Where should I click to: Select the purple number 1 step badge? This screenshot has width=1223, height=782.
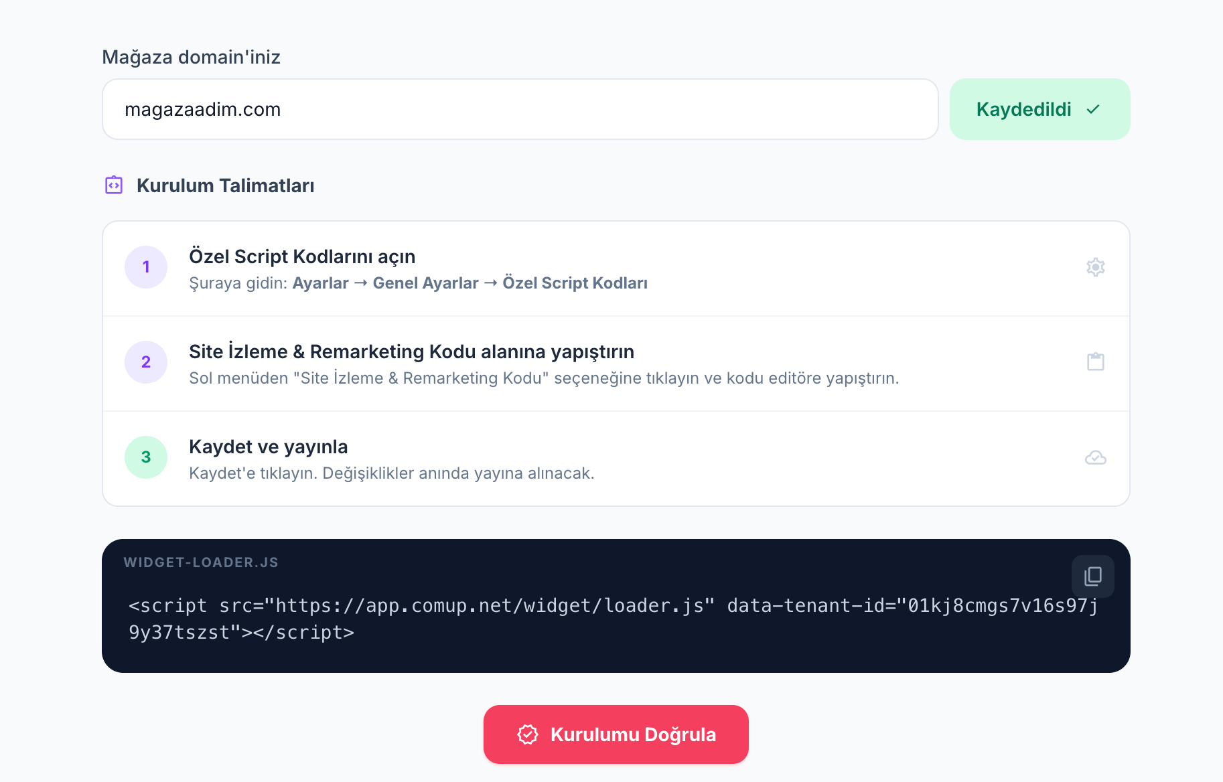[x=146, y=266]
